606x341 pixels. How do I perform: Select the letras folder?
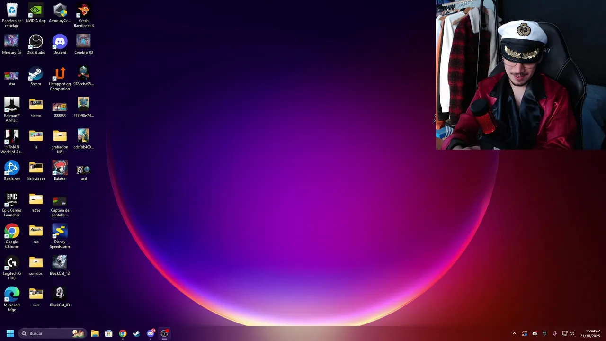point(36,203)
